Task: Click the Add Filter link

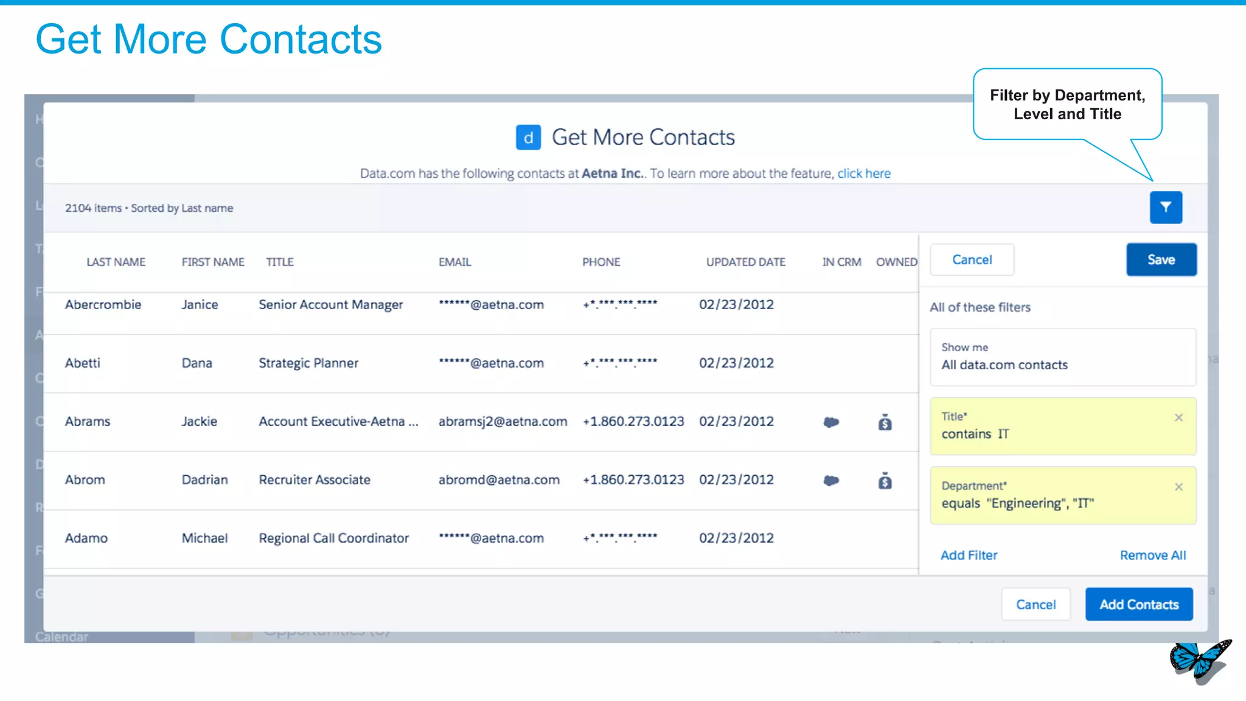Action: [969, 555]
